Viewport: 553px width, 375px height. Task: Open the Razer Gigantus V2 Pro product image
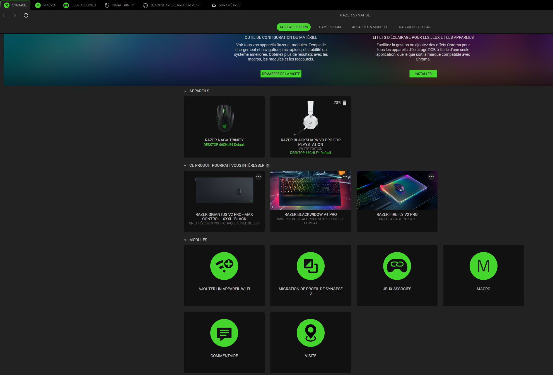tap(224, 190)
